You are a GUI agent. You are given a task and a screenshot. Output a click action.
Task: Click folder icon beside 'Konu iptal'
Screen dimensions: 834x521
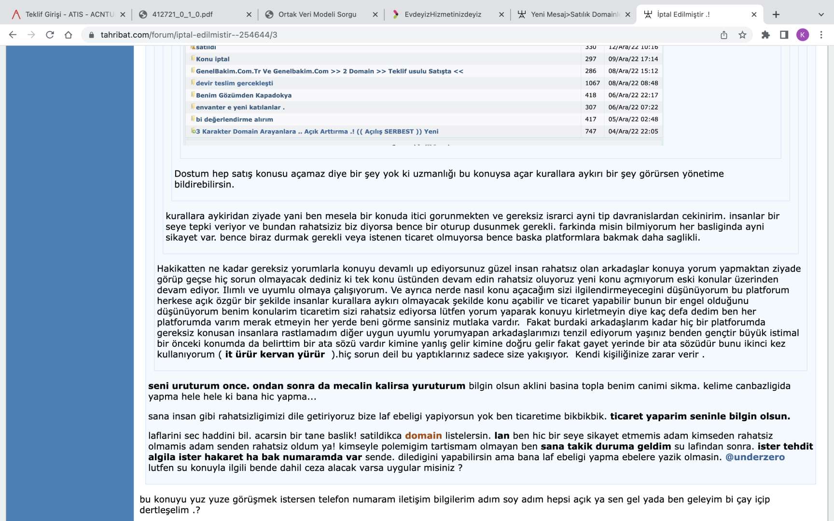tap(193, 58)
